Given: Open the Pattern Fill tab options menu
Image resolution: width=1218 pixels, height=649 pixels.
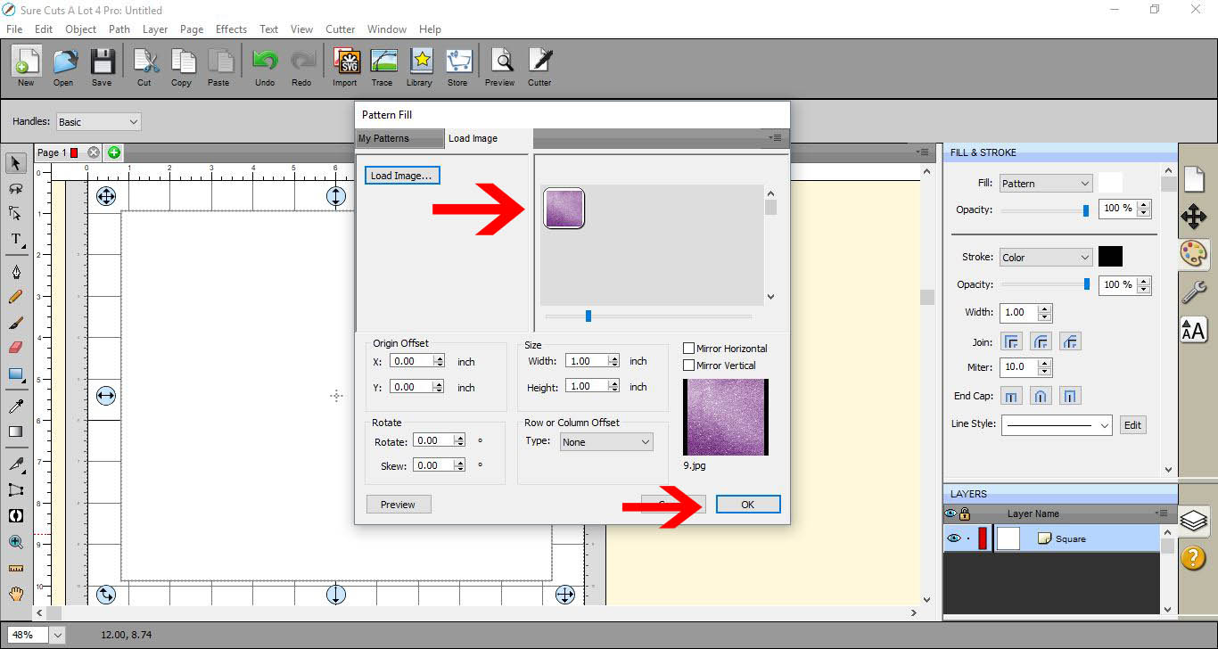Looking at the screenshot, I should pos(775,137).
